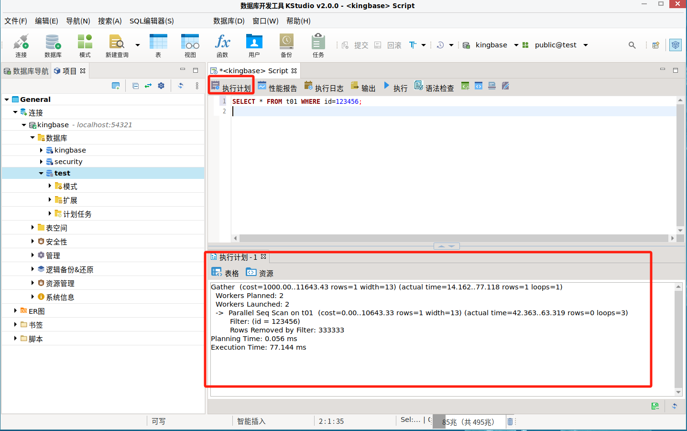Image resolution: width=687 pixels, height=431 pixels.
Task: Click the search magnifier icon in toolbar
Action: coord(632,45)
